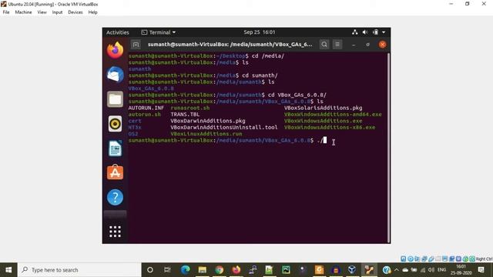Click Activities in the Ubuntu top bar

pos(118,32)
